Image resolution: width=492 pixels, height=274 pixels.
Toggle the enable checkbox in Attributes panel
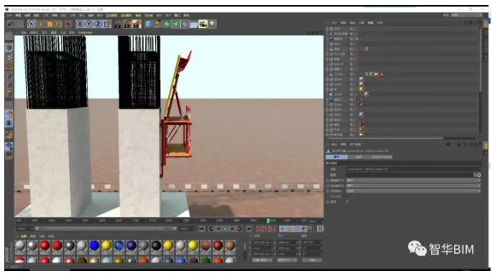(x=347, y=201)
